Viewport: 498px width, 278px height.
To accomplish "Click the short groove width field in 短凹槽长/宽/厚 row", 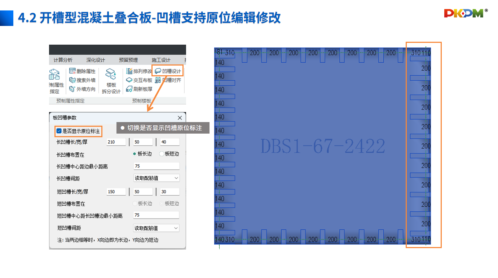I will pos(143,192).
